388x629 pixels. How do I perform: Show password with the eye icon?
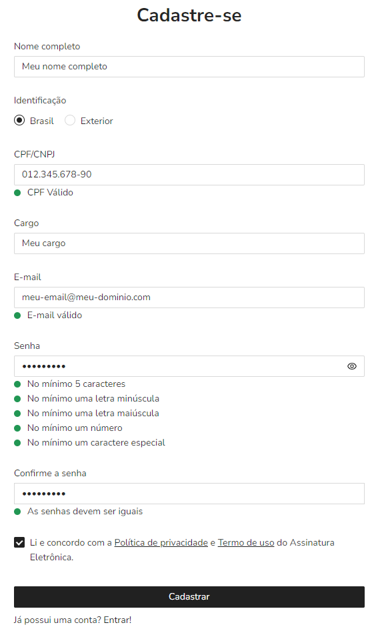coord(351,366)
